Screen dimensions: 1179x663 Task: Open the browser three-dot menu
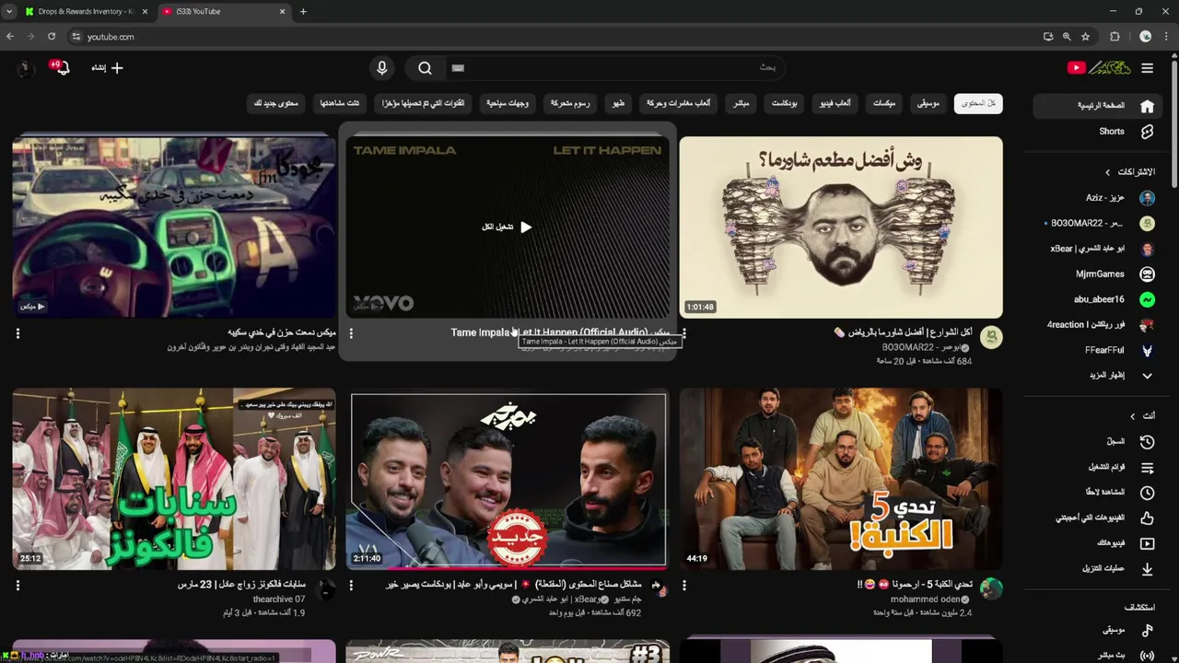pyautogui.click(x=1167, y=37)
